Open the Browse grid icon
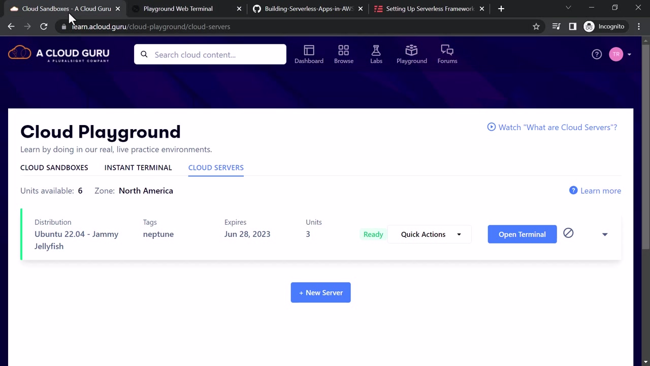 click(x=344, y=54)
